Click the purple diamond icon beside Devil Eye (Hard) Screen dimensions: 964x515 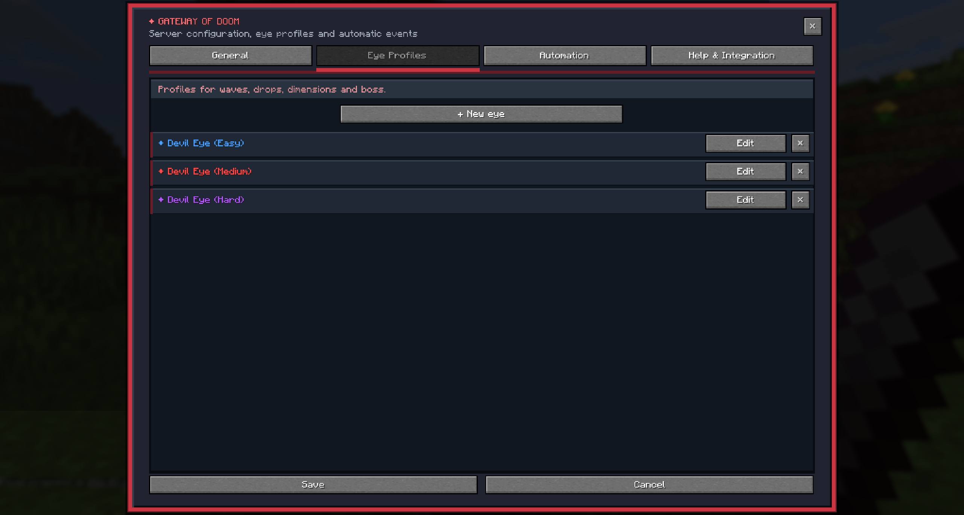point(161,199)
